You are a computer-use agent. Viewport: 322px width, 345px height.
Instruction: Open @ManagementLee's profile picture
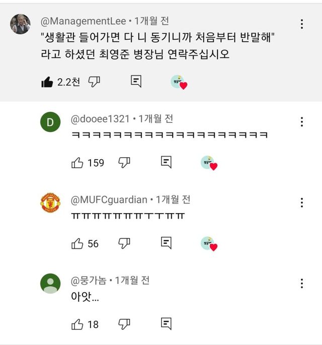[21, 24]
